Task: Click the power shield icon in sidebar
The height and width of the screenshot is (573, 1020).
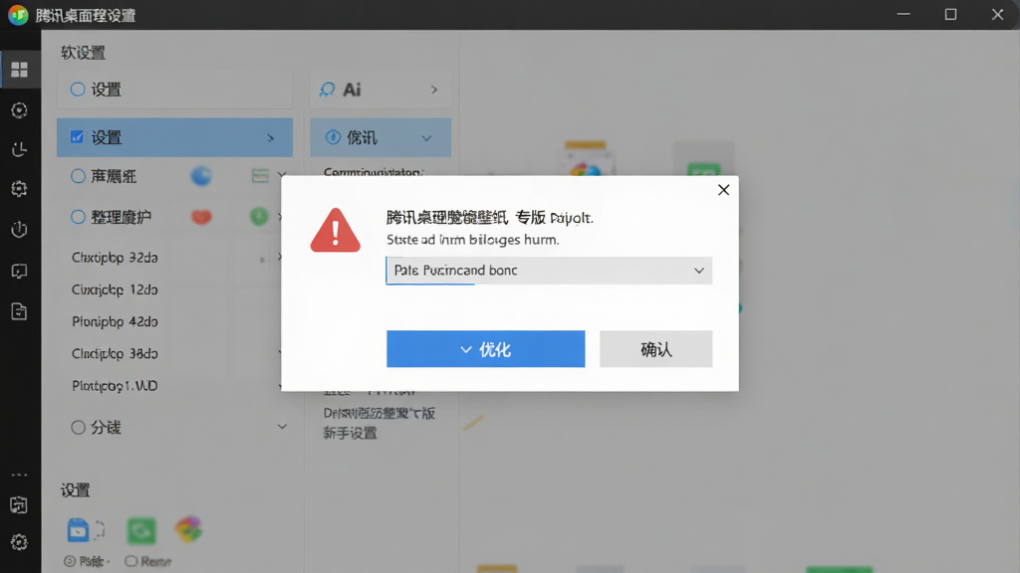Action: pyautogui.click(x=20, y=229)
